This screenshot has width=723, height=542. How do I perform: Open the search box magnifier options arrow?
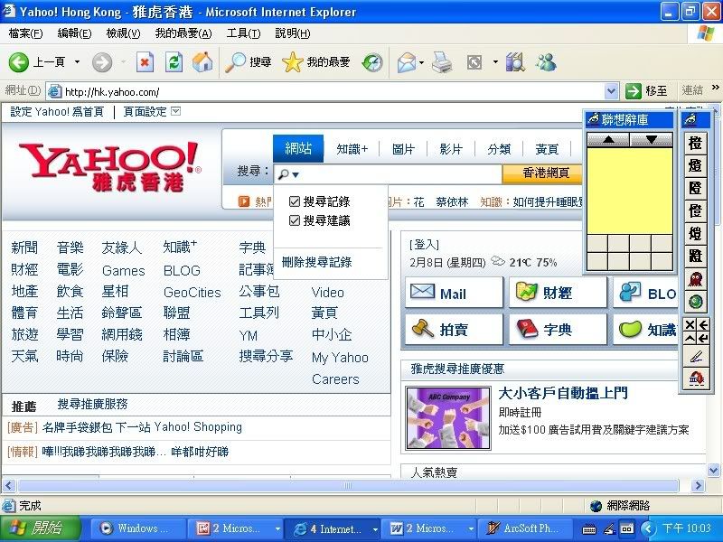[296, 175]
